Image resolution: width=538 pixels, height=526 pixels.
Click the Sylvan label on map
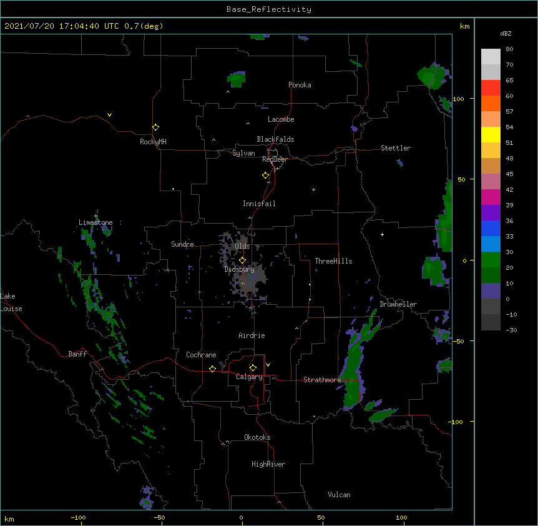pyautogui.click(x=243, y=153)
